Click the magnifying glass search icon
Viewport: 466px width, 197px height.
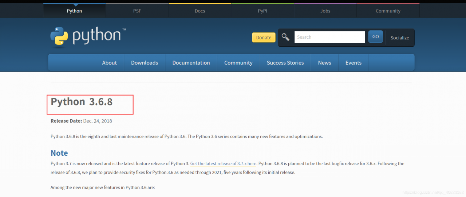[x=285, y=37]
